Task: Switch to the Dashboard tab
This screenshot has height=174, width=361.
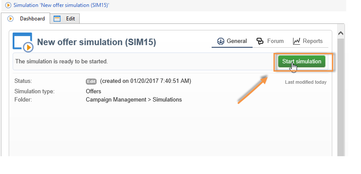Action: tap(32, 19)
